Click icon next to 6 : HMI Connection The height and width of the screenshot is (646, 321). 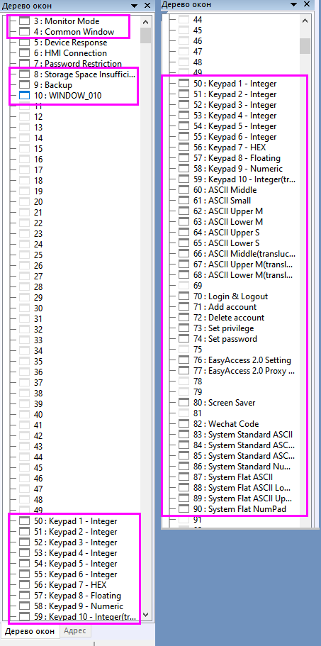coord(25,53)
